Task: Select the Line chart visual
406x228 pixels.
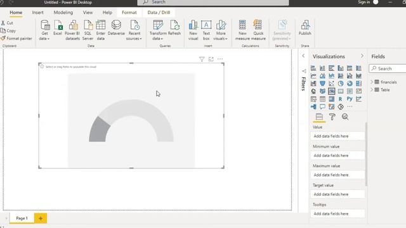Action: [313, 76]
